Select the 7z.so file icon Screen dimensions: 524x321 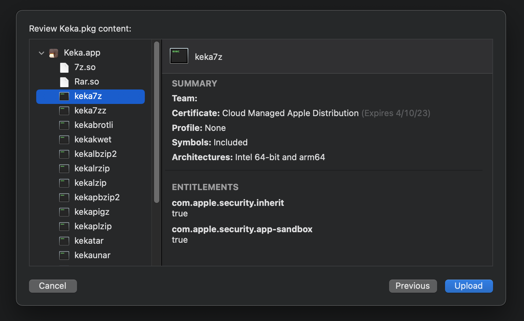[64, 67]
